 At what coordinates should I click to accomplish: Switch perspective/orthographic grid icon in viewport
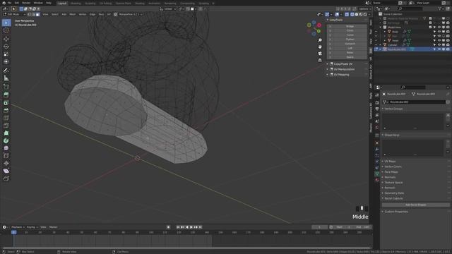tap(320, 60)
